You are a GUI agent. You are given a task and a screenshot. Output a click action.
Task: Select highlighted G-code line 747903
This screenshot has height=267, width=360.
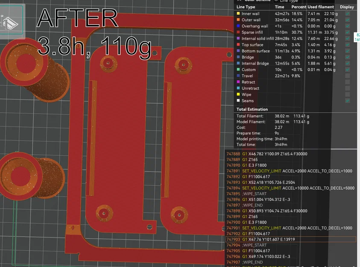(x=291, y=240)
